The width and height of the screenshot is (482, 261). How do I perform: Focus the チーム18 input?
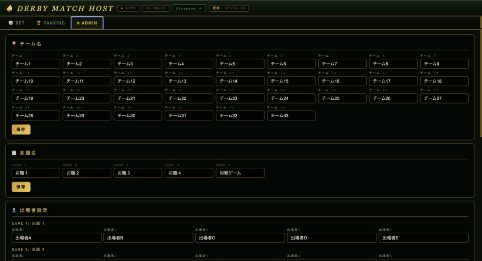444,81
